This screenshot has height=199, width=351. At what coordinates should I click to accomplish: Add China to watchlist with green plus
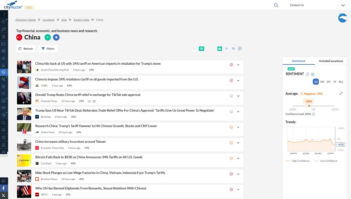click(x=47, y=37)
